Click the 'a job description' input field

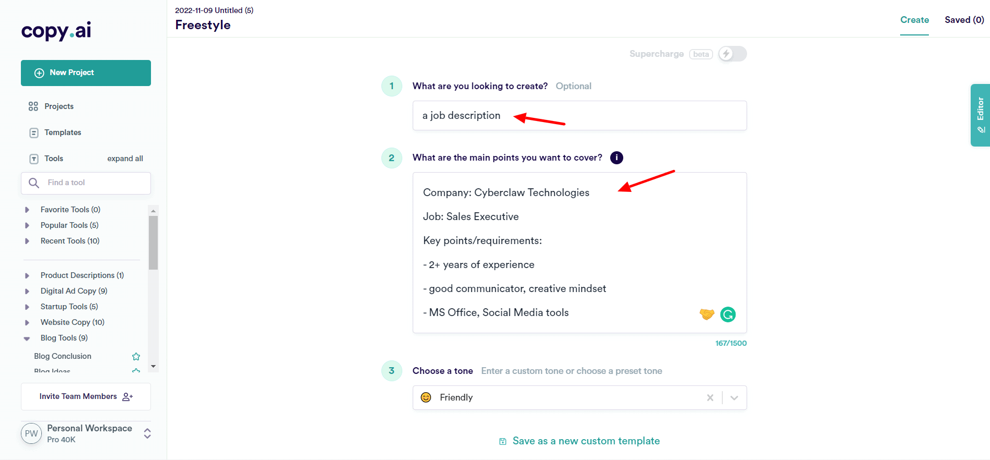coord(579,116)
